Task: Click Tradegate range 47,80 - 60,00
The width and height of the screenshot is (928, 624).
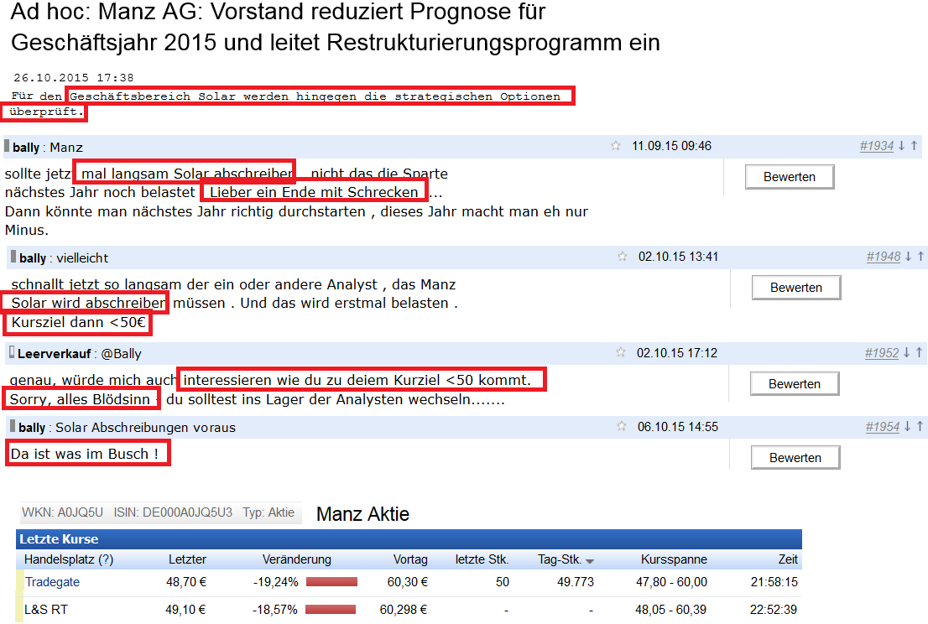Action: click(x=672, y=582)
